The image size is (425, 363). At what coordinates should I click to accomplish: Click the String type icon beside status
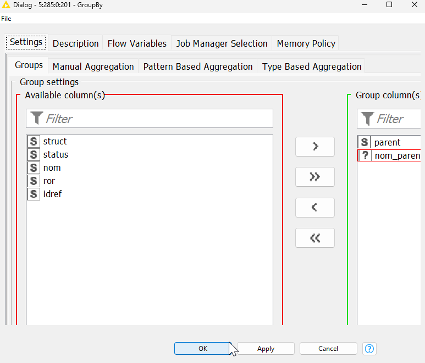[x=34, y=155]
